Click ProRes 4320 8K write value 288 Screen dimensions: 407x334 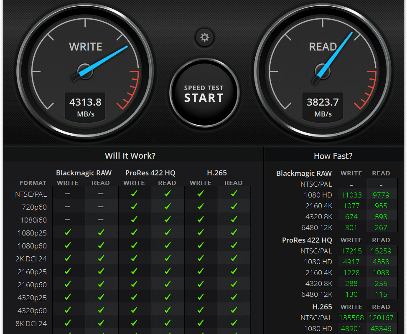pos(351,284)
